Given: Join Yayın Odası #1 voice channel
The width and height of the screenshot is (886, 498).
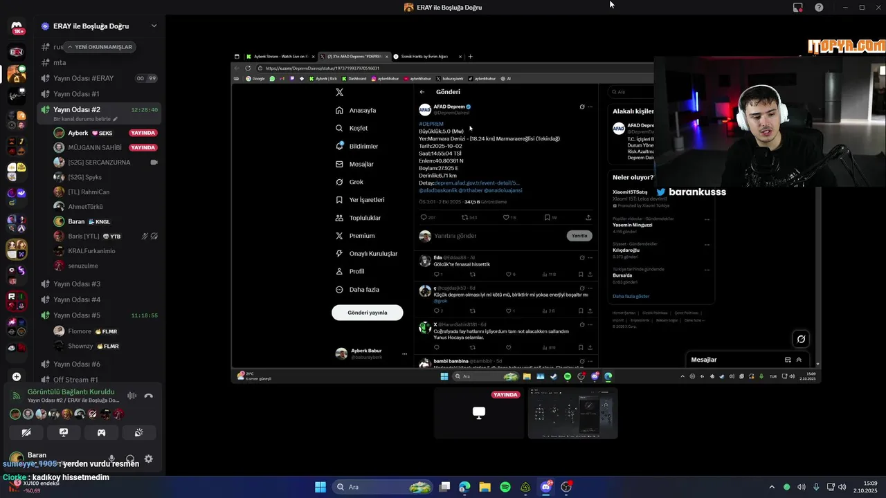Looking at the screenshot, I should click(99, 94).
